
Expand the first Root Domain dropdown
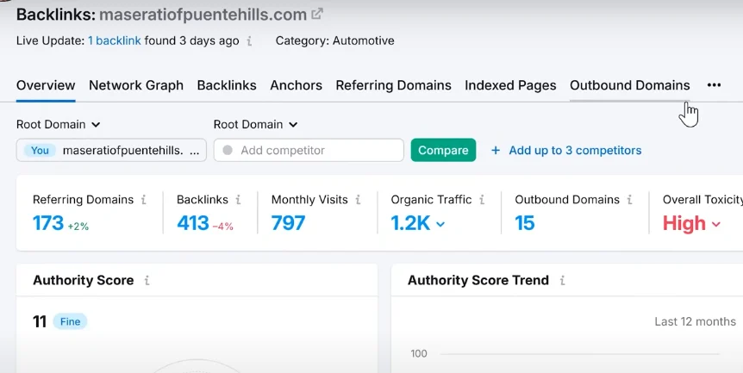[x=59, y=125]
